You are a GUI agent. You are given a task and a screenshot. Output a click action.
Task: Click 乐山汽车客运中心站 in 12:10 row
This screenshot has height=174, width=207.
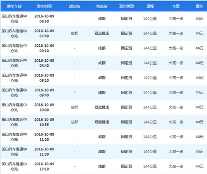coord(14,167)
